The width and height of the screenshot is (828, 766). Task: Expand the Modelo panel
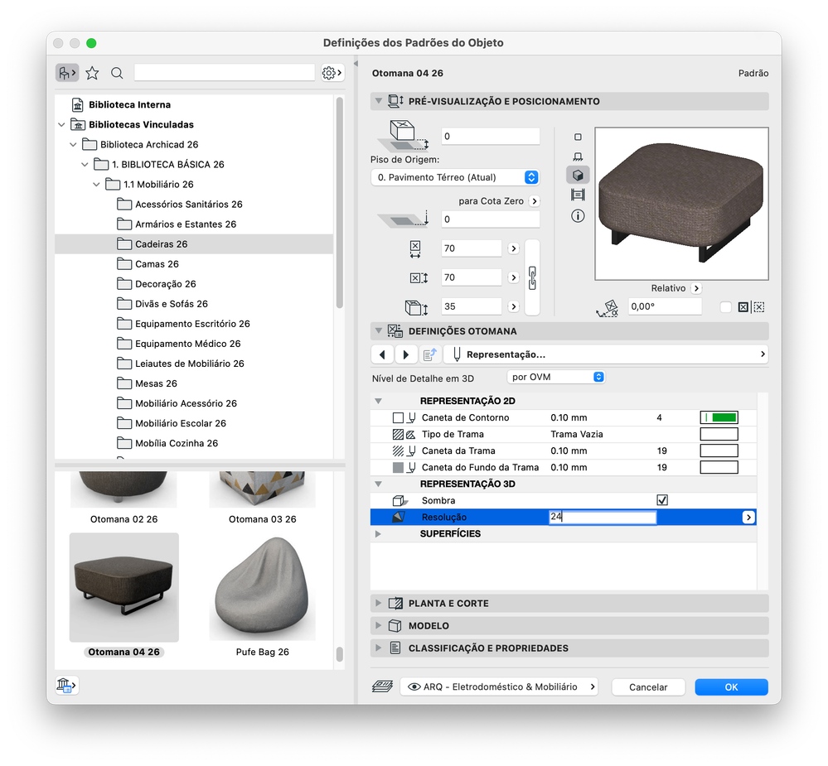click(378, 626)
